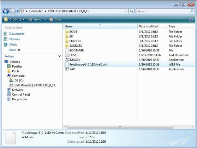Screen dimensions: 197x148
Task: Open the BOOT folder
Action: click(73, 32)
